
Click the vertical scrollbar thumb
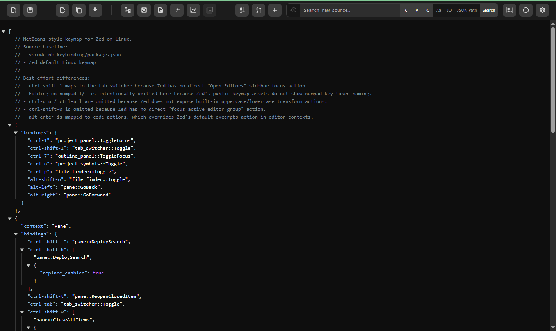(553, 80)
